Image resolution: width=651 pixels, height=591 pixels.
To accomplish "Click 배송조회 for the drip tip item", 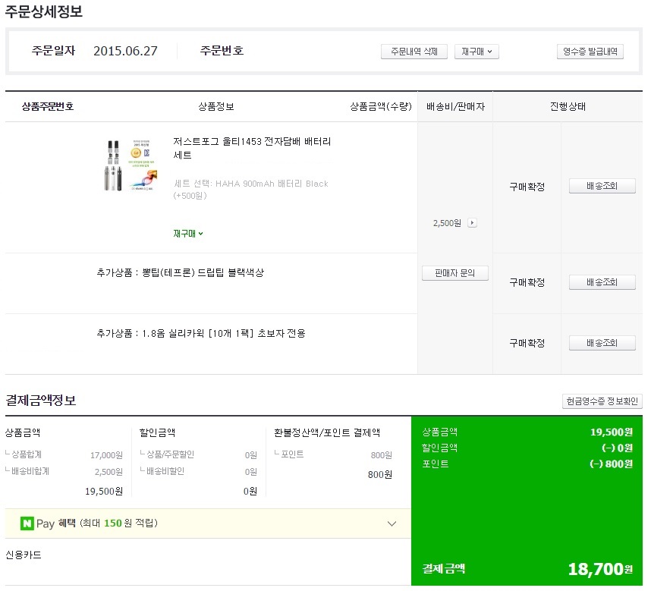I will 602,282.
